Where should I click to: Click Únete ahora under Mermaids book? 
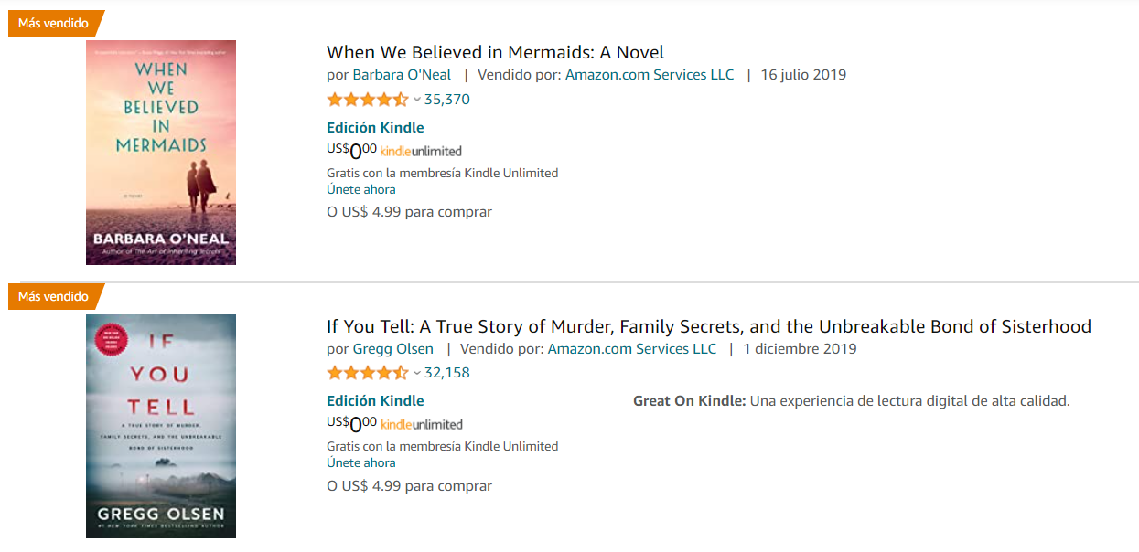pos(361,190)
